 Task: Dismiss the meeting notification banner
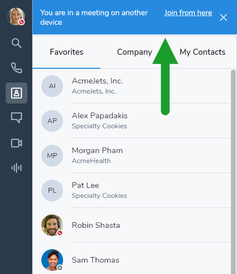pyautogui.click(x=224, y=17)
